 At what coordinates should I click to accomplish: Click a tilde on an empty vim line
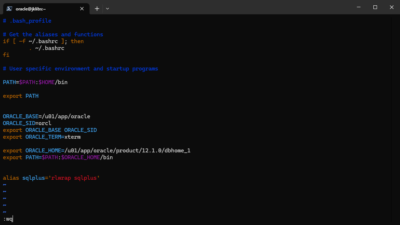pyautogui.click(x=4, y=198)
